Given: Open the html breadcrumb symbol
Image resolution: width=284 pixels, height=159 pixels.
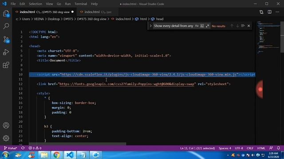Looking at the screenshot, I should click(x=143, y=19).
